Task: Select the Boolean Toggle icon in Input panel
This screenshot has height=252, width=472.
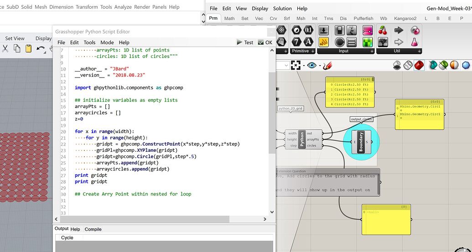Action: (x=339, y=31)
